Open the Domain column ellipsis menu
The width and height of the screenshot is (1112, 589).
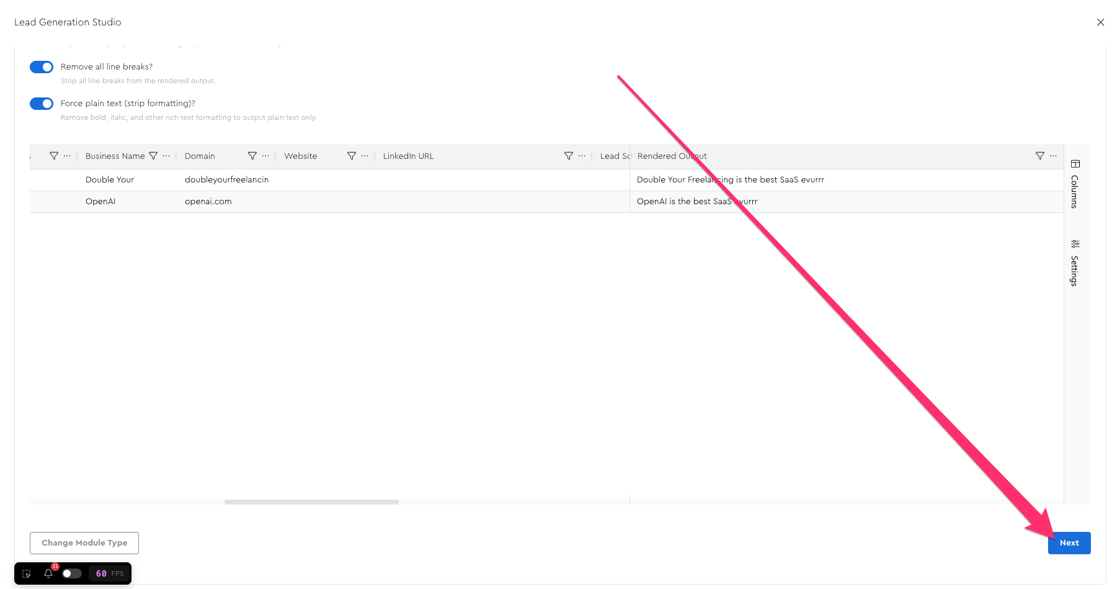pyautogui.click(x=265, y=156)
